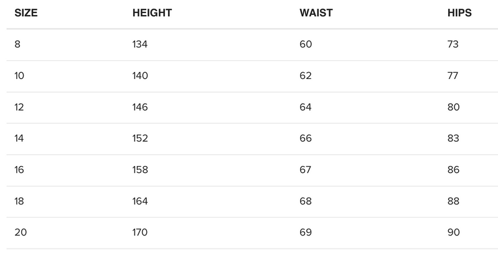Select the size 18 row label
This screenshot has height=253, width=498.
(19, 201)
